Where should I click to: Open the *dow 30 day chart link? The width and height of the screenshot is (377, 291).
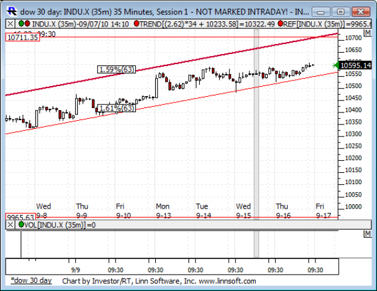click(31, 281)
